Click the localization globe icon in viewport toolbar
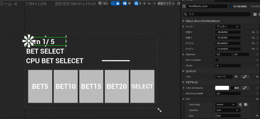This screenshot has width=260, height=119. pyautogui.click(x=100, y=4)
